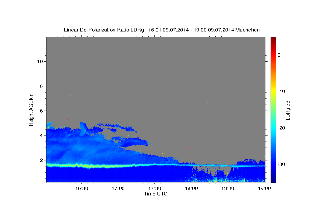
Task: Click the 'Muenchen' location label in the title
Action: coord(248,30)
